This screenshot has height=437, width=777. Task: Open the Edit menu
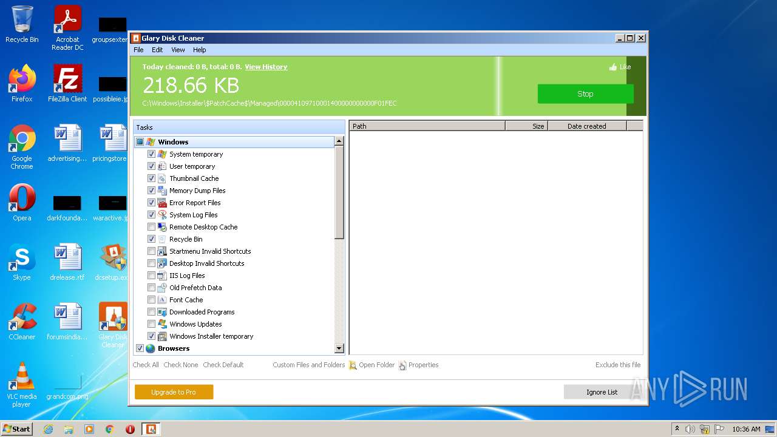(x=157, y=50)
